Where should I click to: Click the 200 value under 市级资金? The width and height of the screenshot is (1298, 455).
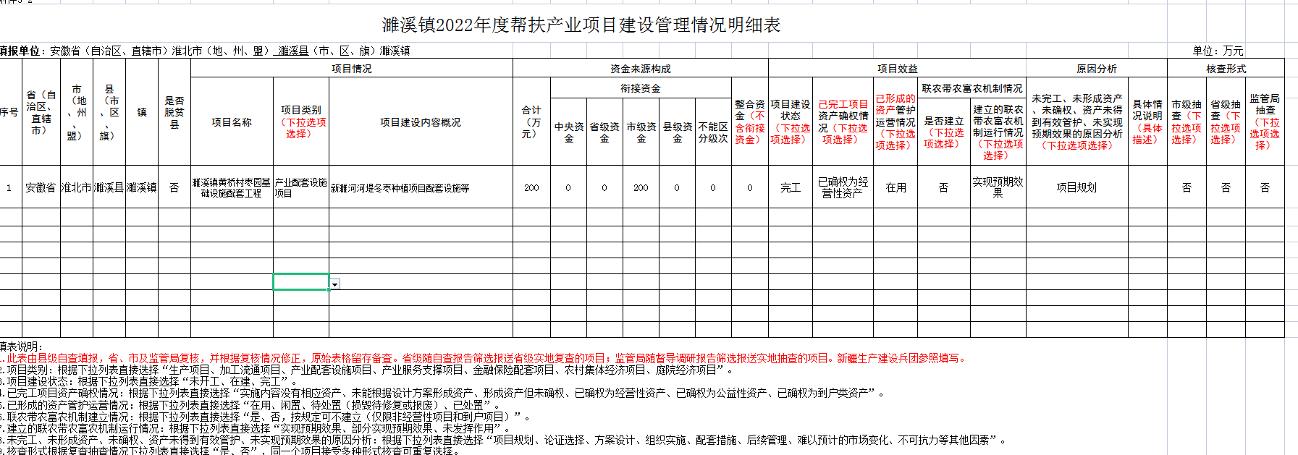641,187
